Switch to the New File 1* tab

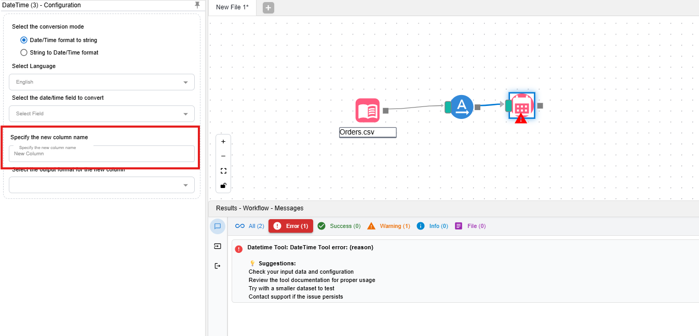click(x=232, y=7)
